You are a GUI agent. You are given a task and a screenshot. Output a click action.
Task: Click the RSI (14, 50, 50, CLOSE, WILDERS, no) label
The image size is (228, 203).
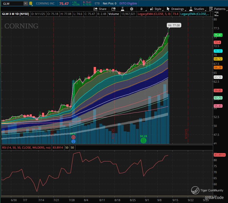tap(26, 148)
